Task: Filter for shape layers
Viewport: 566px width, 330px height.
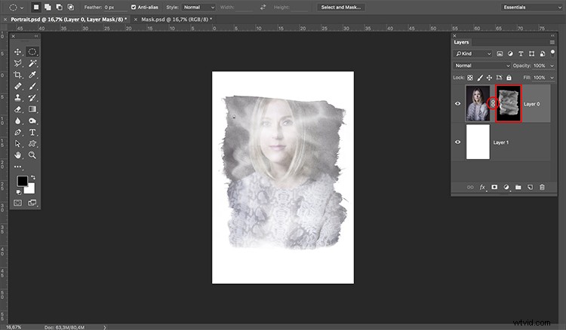Action: [x=531, y=53]
